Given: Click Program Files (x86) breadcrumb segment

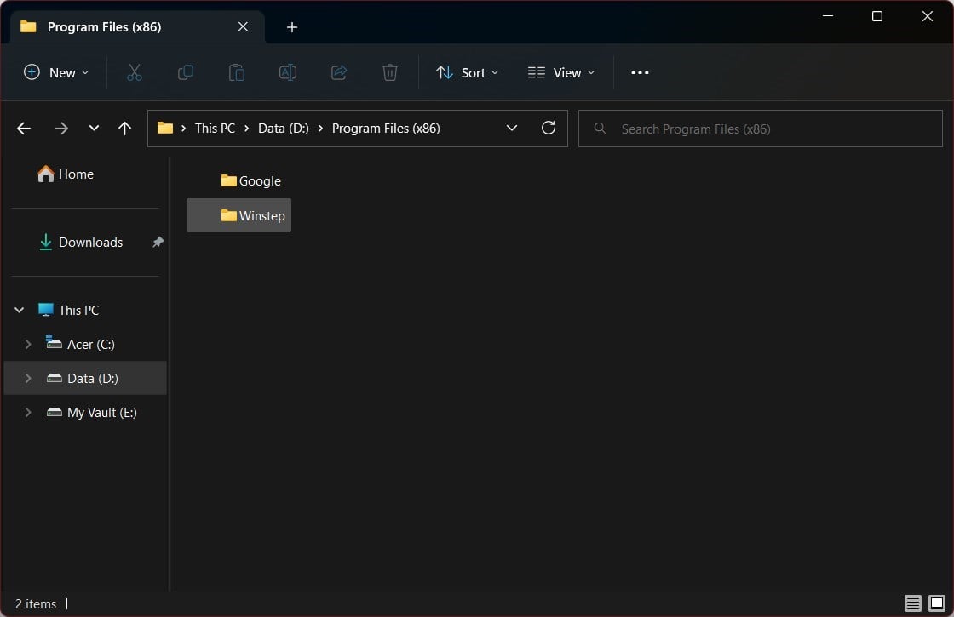Looking at the screenshot, I should (x=386, y=129).
